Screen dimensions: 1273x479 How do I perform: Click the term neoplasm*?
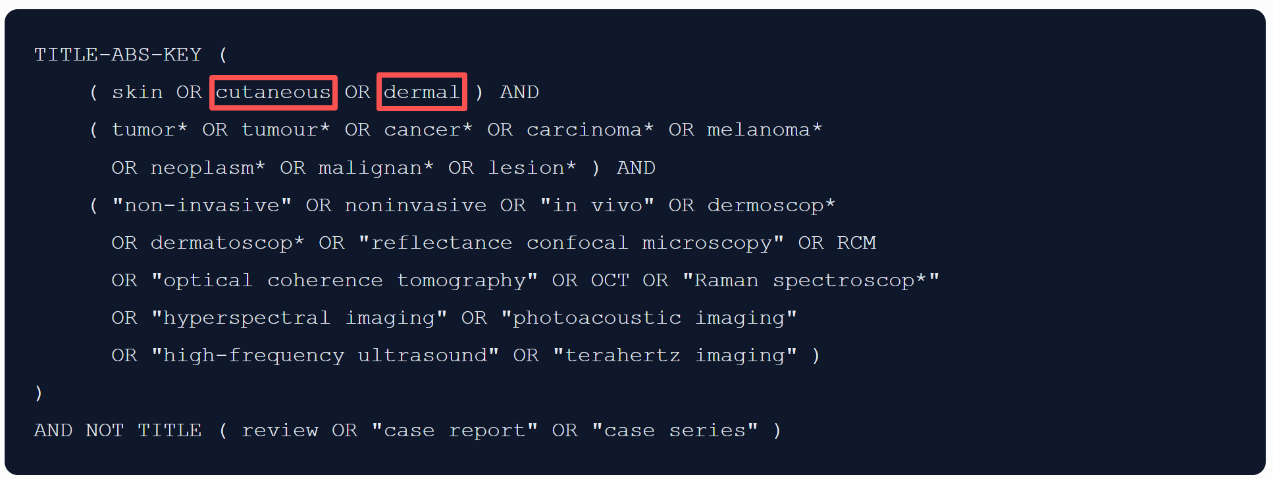click(x=208, y=168)
